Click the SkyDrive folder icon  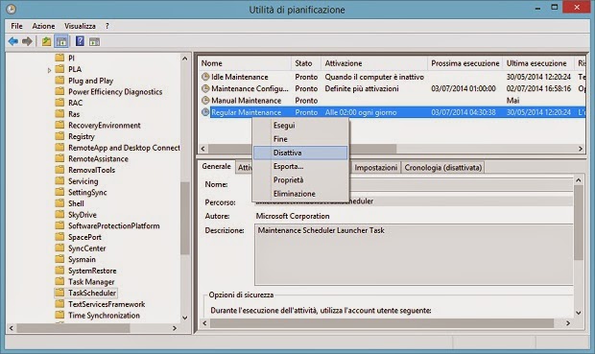coord(59,214)
